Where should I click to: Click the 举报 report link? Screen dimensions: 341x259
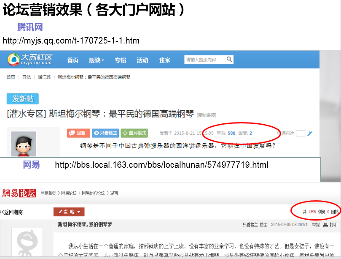[316, 225]
